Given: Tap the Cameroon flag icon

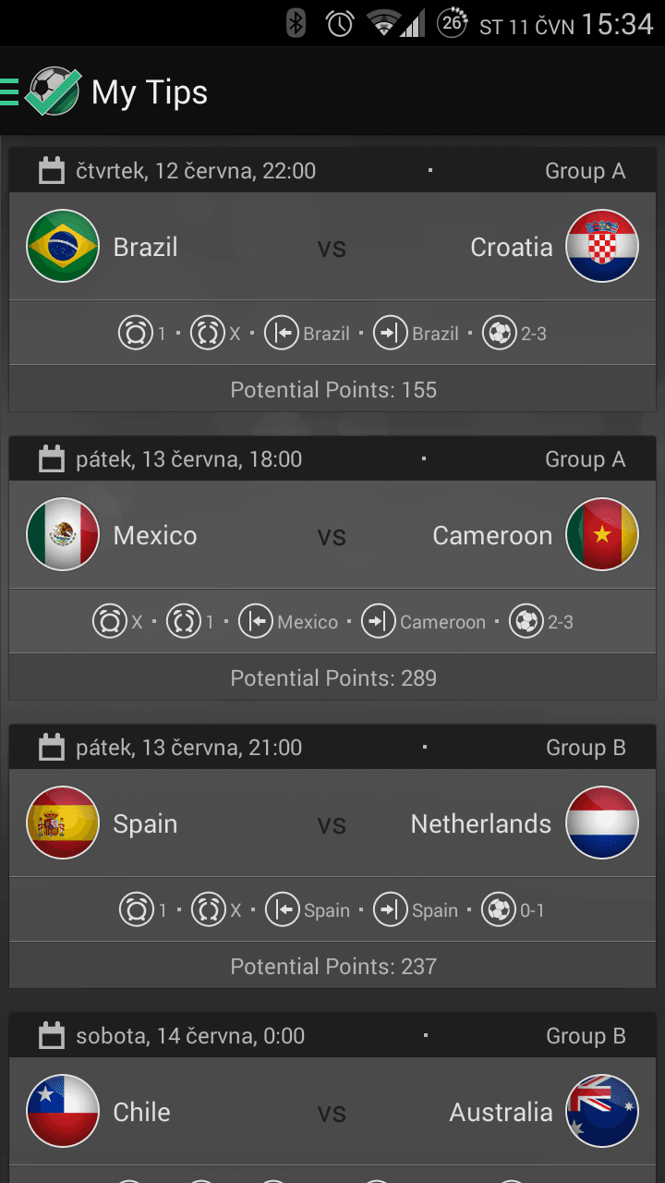Looking at the screenshot, I should 602,534.
